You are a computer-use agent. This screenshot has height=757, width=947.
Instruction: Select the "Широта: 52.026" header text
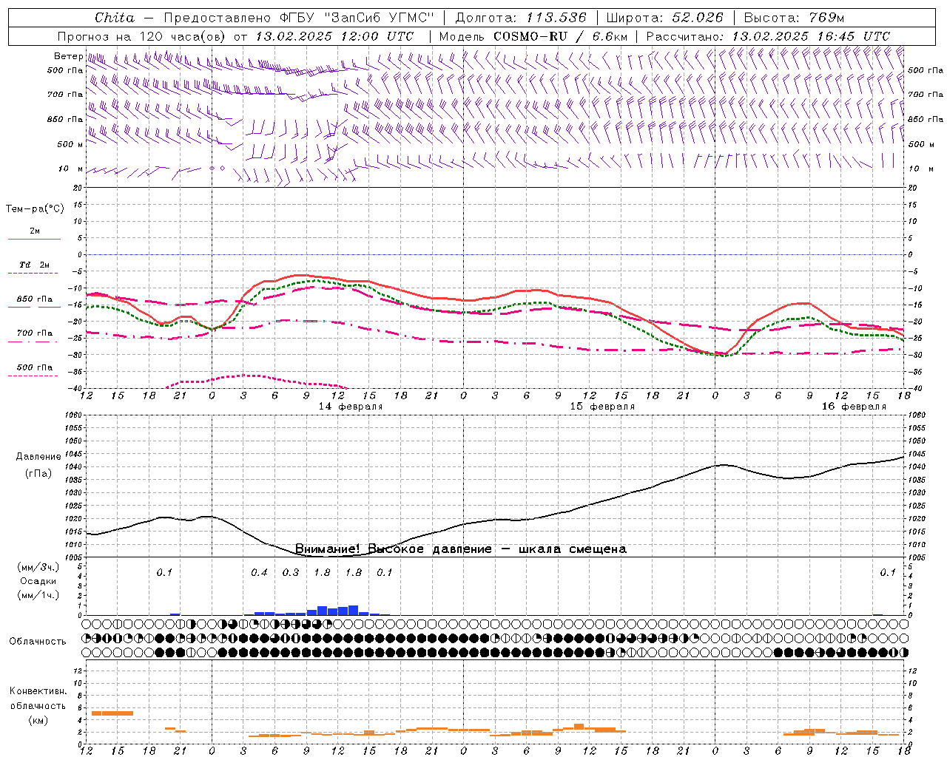(x=666, y=18)
